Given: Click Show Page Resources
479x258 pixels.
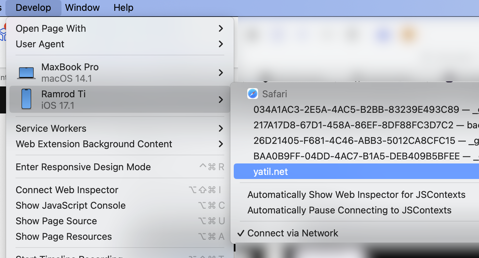Looking at the screenshot, I should coord(64,236).
